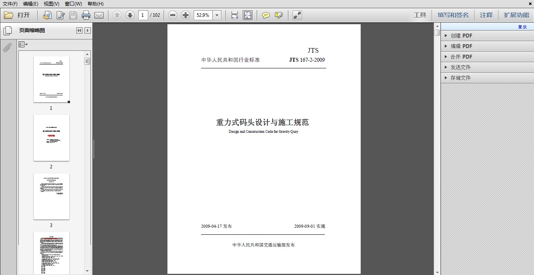534x275 pixels.
Task: Open the 填写和签名 pane
Action: (453, 15)
